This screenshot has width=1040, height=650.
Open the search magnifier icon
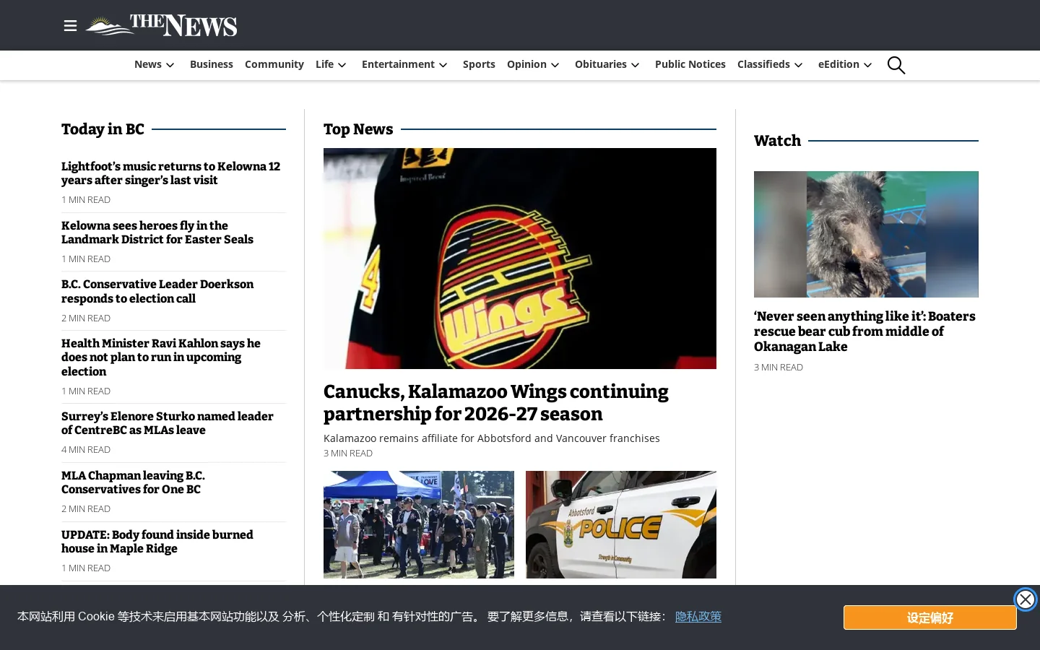click(x=896, y=65)
